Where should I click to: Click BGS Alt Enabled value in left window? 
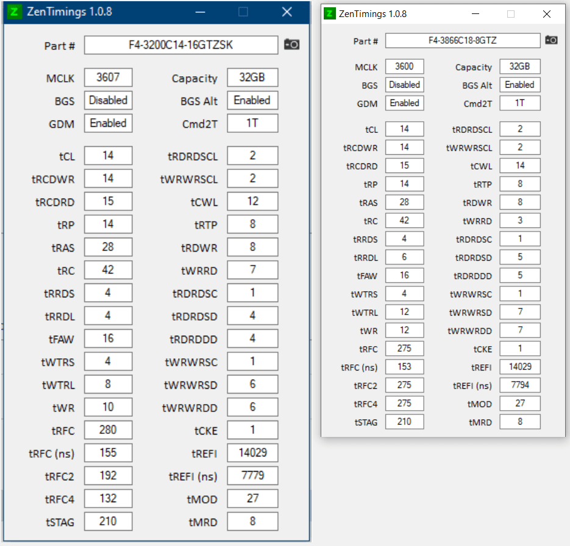[252, 101]
